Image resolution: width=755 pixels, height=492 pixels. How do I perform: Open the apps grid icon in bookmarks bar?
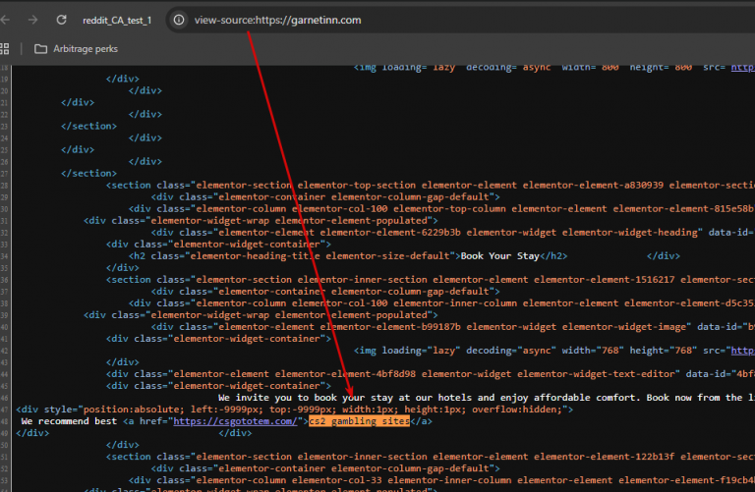(x=5, y=48)
